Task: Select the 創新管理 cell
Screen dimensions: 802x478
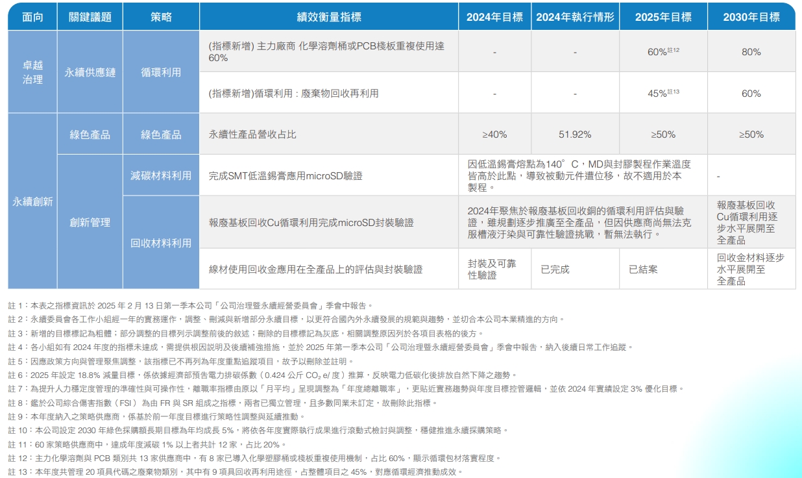Action: [x=90, y=222]
